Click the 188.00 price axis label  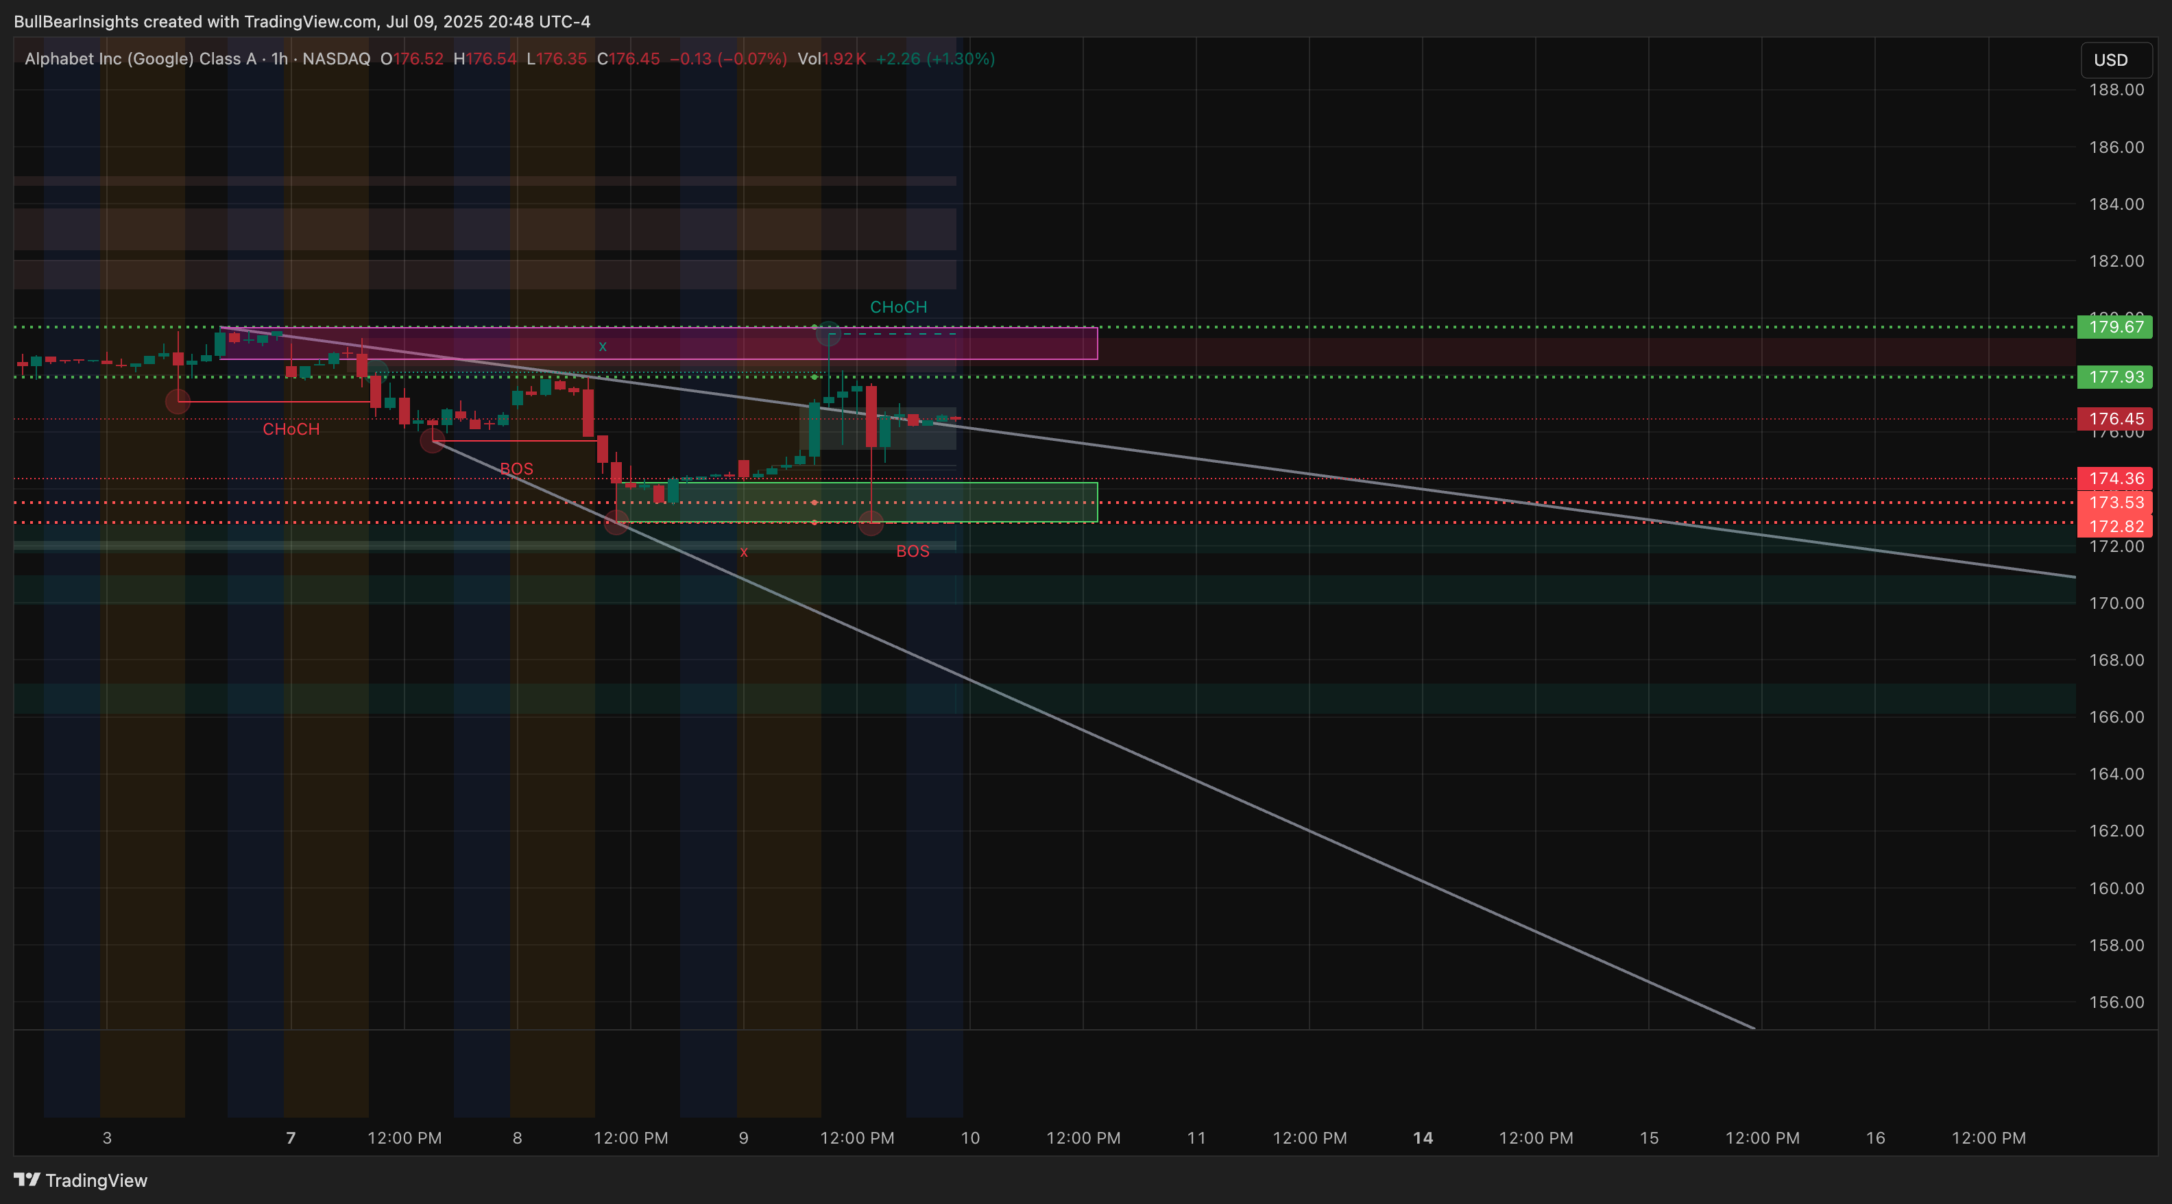pos(2116,91)
